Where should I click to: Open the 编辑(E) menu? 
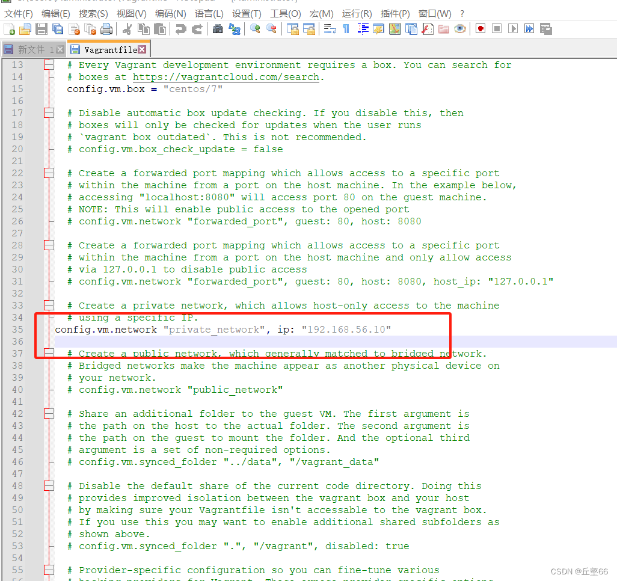coord(55,14)
